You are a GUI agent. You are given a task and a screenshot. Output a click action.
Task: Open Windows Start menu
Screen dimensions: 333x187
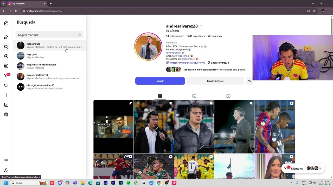tap(5, 183)
